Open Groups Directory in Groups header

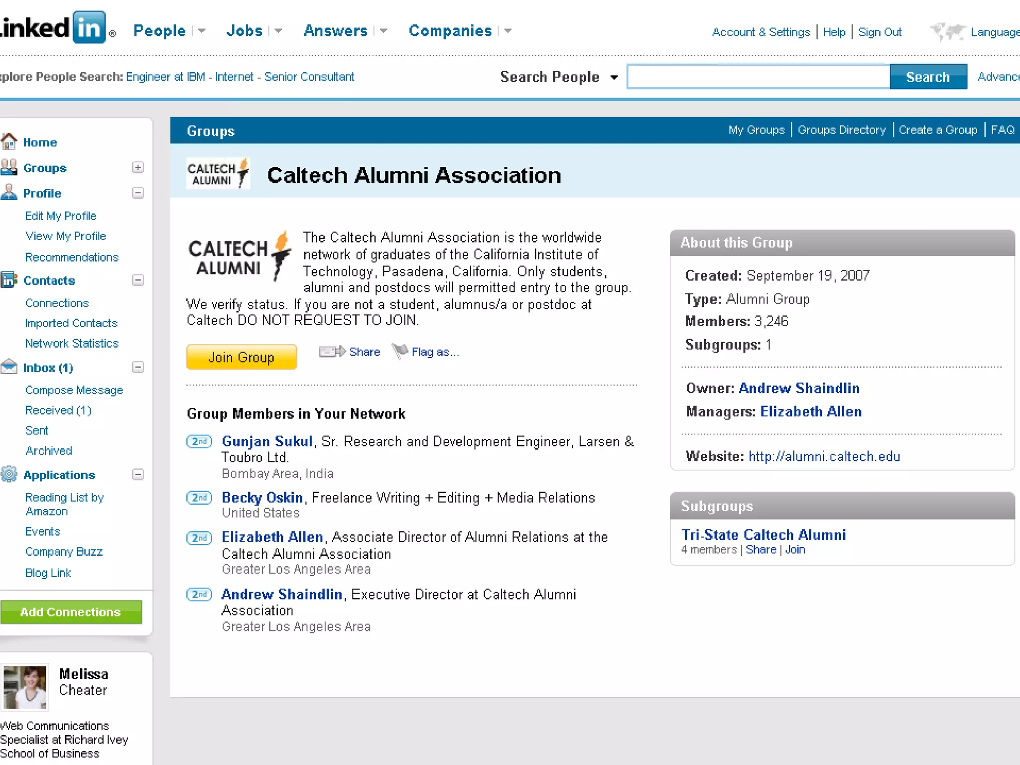pos(841,130)
